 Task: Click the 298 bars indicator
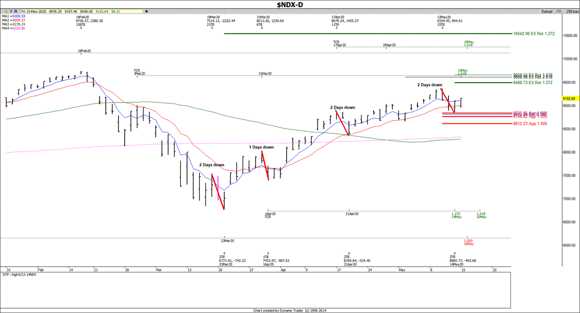point(571,10)
